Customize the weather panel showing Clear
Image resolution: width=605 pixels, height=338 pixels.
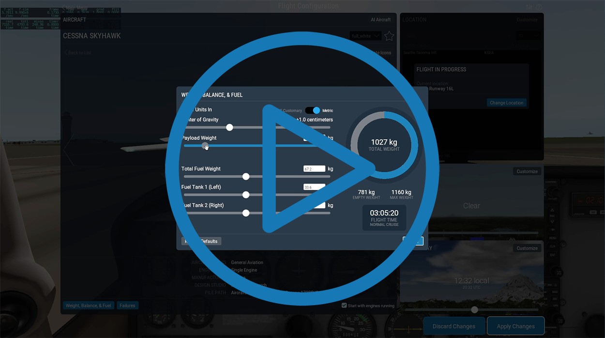click(527, 171)
